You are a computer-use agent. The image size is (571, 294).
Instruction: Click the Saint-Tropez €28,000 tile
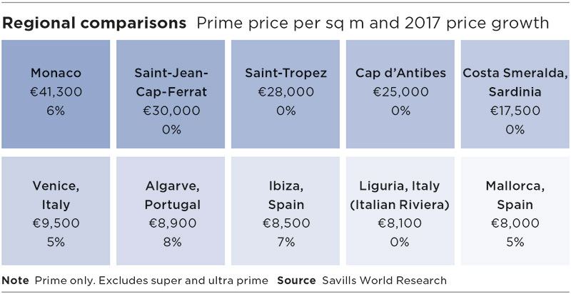(285, 94)
